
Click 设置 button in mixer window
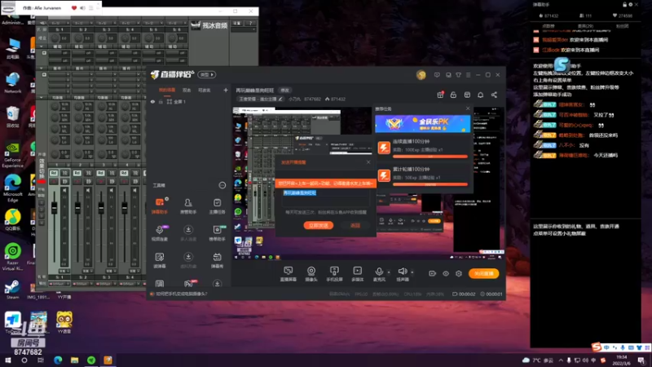click(236, 24)
